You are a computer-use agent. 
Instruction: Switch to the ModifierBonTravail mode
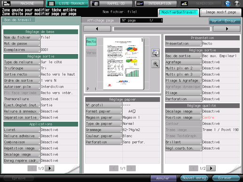click(179, 12)
